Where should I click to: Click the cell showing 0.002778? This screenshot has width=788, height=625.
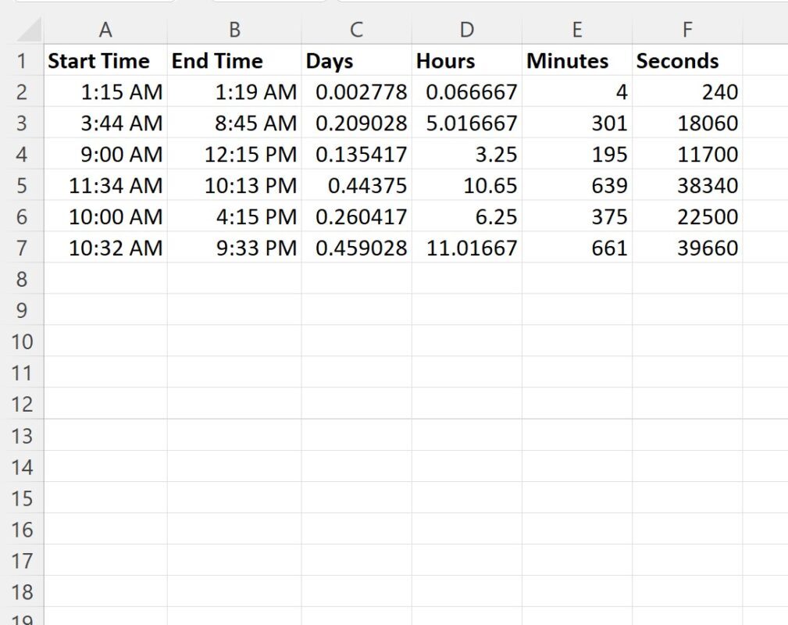[357, 91]
